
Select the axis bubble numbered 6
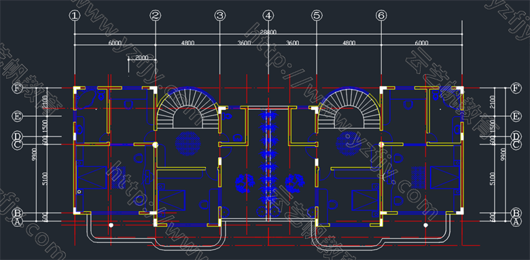pyautogui.click(x=381, y=16)
